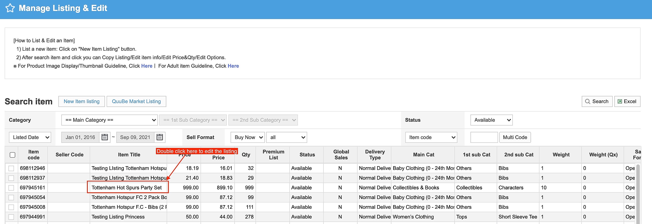Click the item code search text field
The height and width of the screenshot is (224, 652).
(484, 137)
